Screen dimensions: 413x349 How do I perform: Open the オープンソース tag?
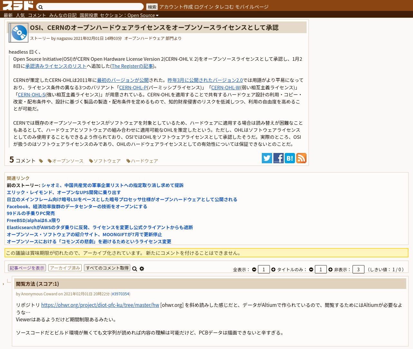coord(66,161)
